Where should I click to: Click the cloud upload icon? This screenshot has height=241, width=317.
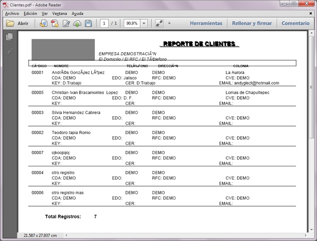tap(77, 23)
